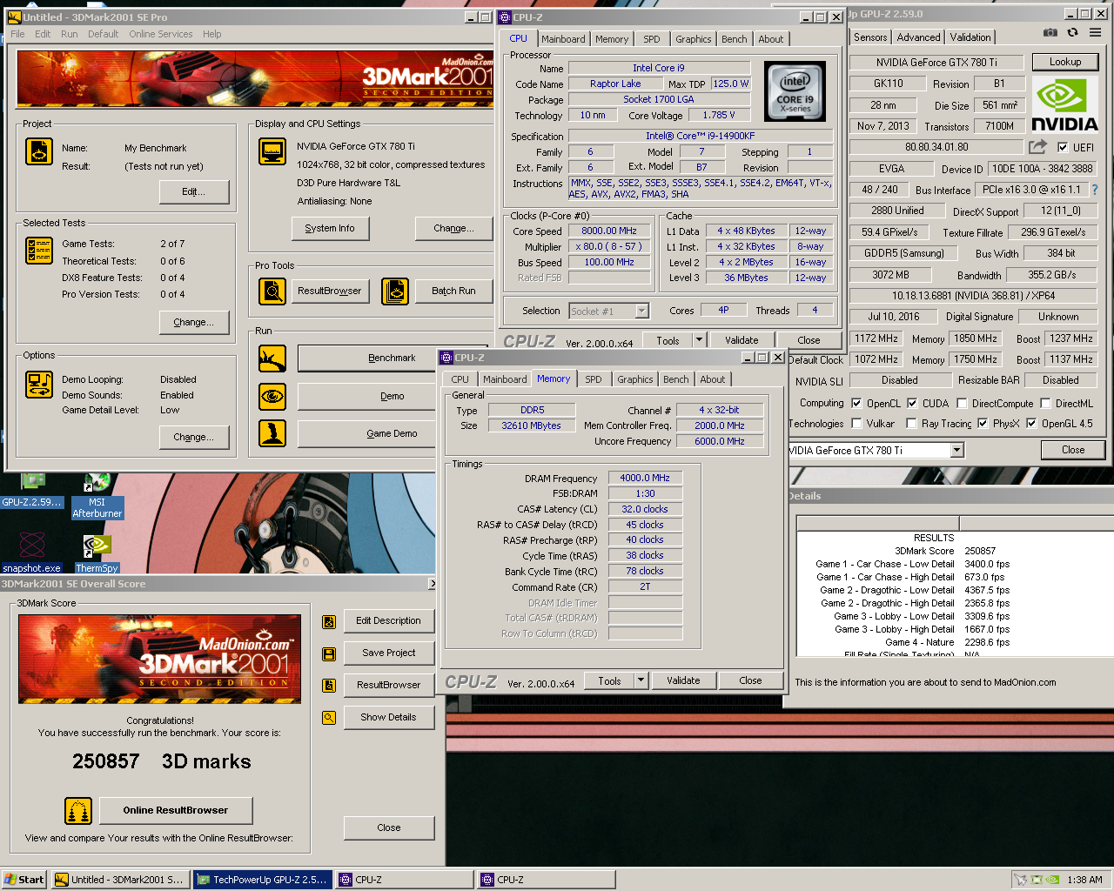Viewport: 1114px width, 891px height.
Task: Toggle the DirectML checkbox
Action: coord(1045,404)
